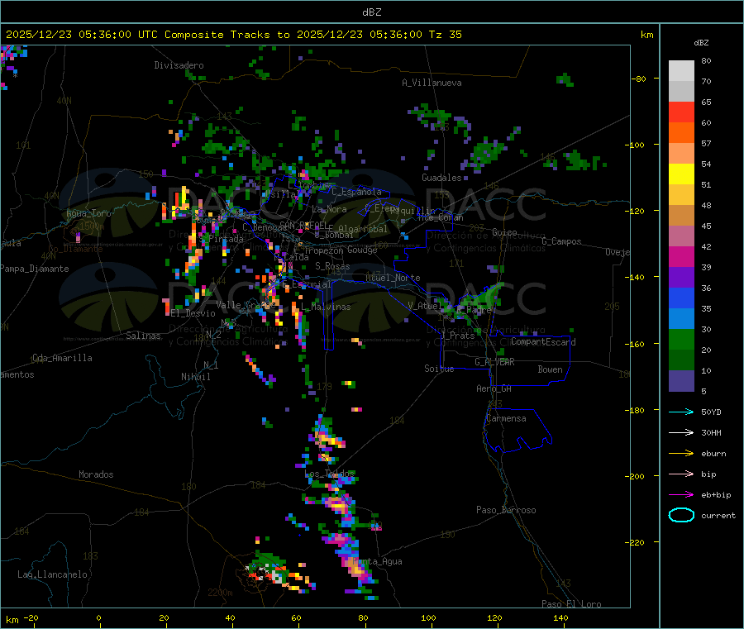Click the 'Aero_GA' map label
The image size is (744, 629).
tap(494, 388)
